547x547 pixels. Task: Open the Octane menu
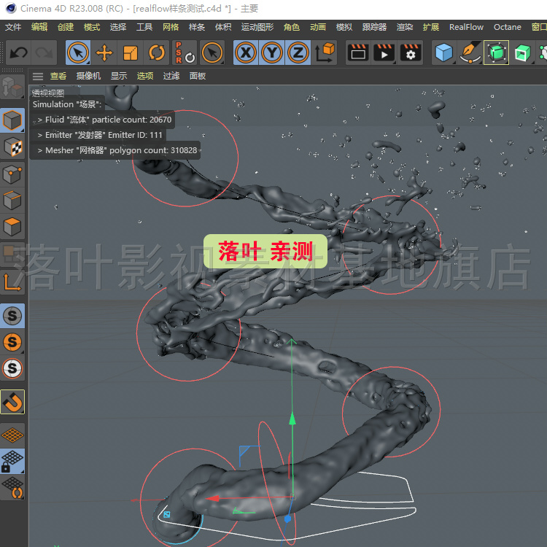pos(507,27)
